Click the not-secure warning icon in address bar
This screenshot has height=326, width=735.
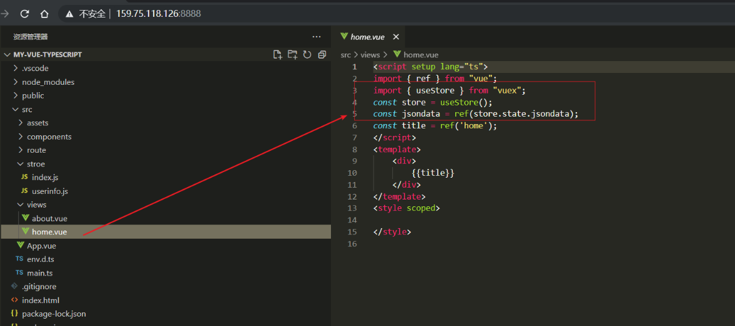69,14
